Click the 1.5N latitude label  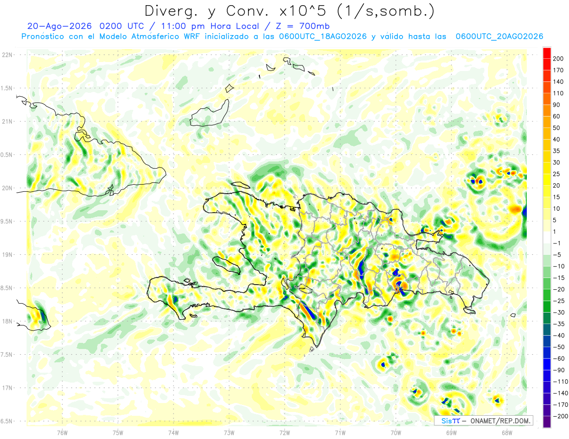point(7,88)
